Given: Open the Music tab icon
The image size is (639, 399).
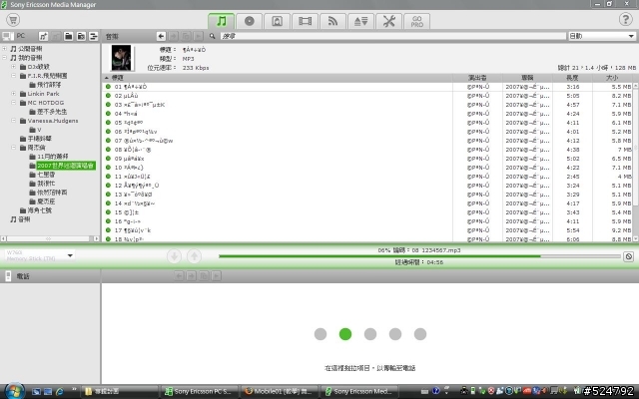Looking at the screenshot, I should pyautogui.click(x=222, y=21).
